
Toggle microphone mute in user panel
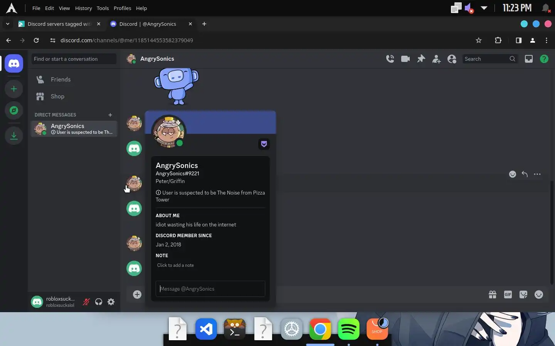tap(86, 302)
